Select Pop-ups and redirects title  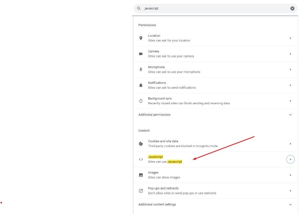click(x=163, y=188)
